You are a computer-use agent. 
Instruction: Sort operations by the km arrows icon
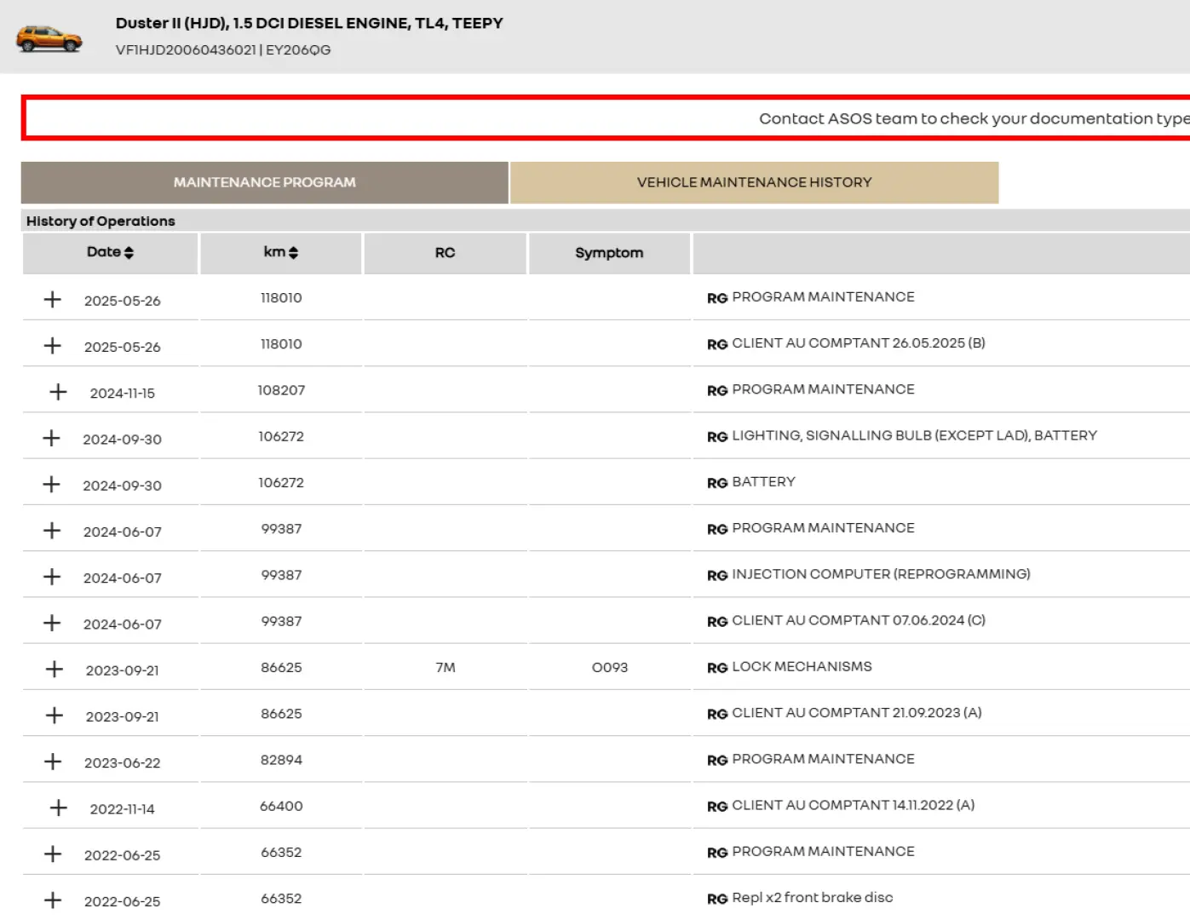click(x=293, y=253)
